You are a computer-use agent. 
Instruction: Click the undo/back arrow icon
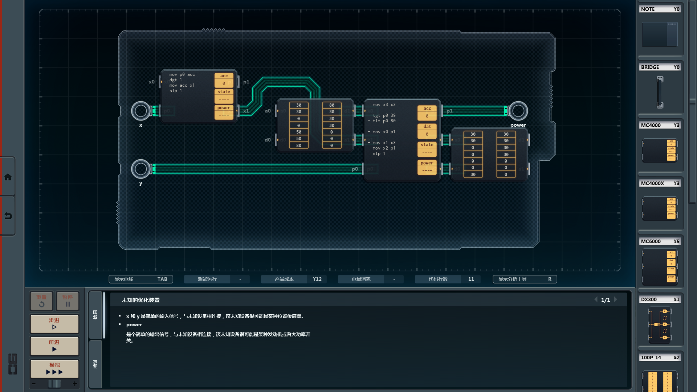tap(8, 216)
